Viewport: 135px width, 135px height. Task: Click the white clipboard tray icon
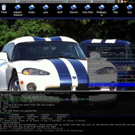click(122, 1)
